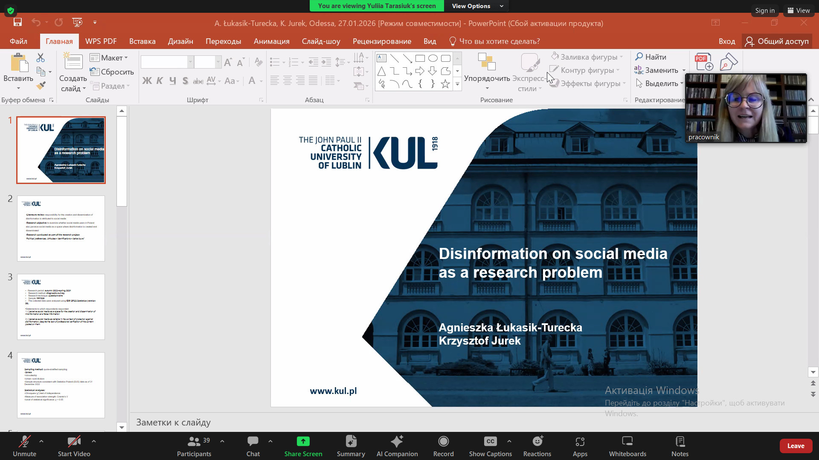Switch to the Дизайн ribbon tab
This screenshot has width=819, height=460.
180,41
